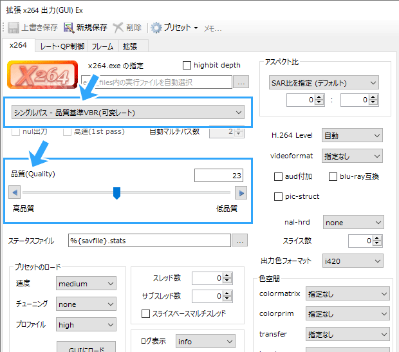Click the quality slider left arrow button

click(14, 192)
